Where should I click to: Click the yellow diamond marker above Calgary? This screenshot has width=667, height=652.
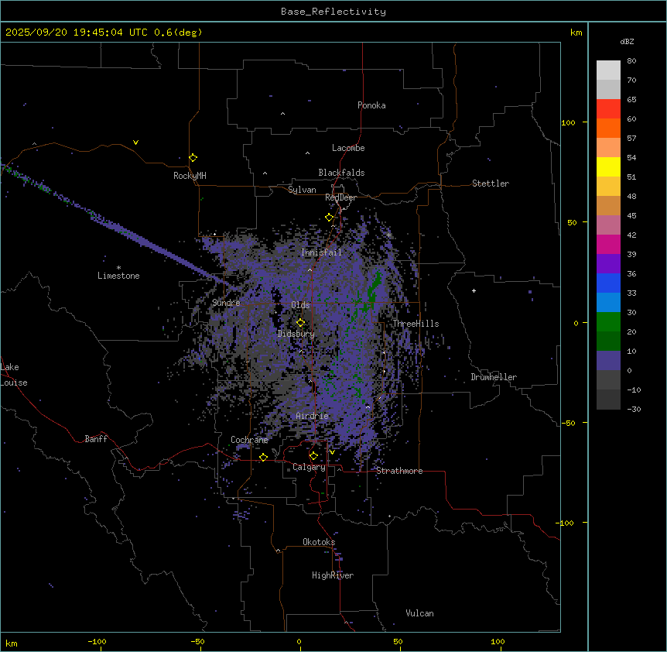click(x=313, y=455)
